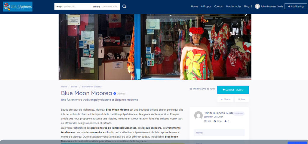Viewport: 308px width, 144px height.
Task: Click the camera photos icon showing 3034
Action: coord(215,121)
